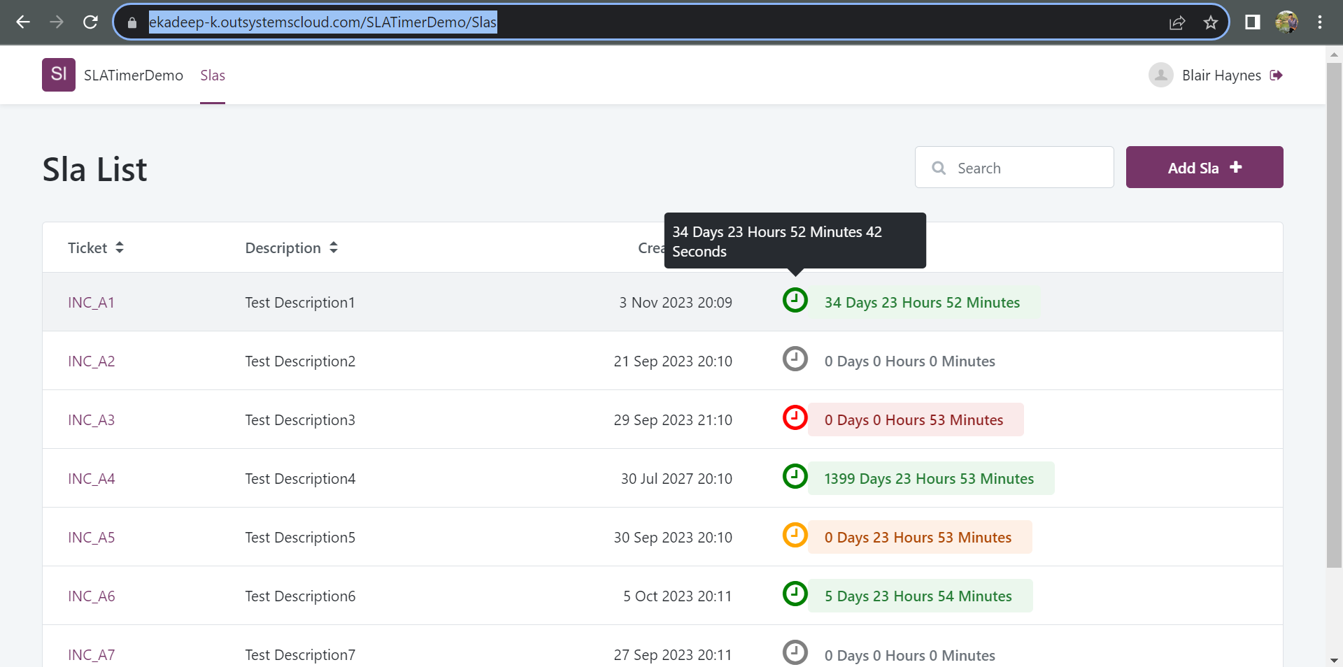Open the browser side panel
The image size is (1343, 667).
pyautogui.click(x=1253, y=22)
